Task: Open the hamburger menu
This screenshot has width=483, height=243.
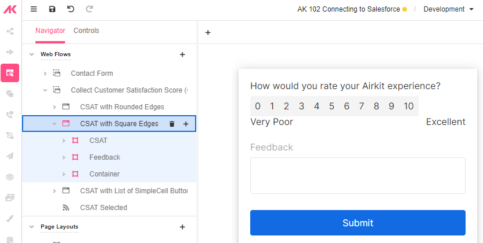Action: pos(34,9)
